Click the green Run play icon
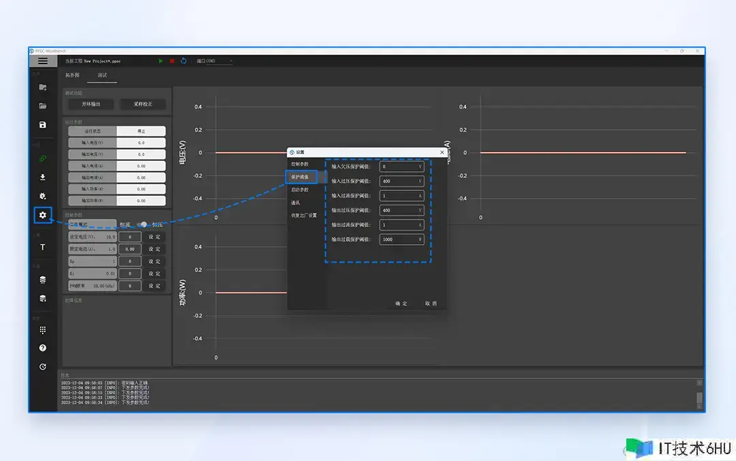This screenshot has width=736, height=461. [161, 61]
